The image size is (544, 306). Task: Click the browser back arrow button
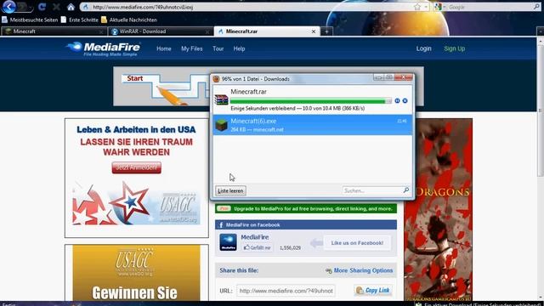(8, 6)
